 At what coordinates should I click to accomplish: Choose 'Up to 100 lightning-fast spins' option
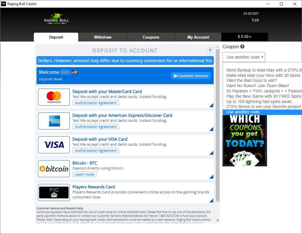point(262,102)
